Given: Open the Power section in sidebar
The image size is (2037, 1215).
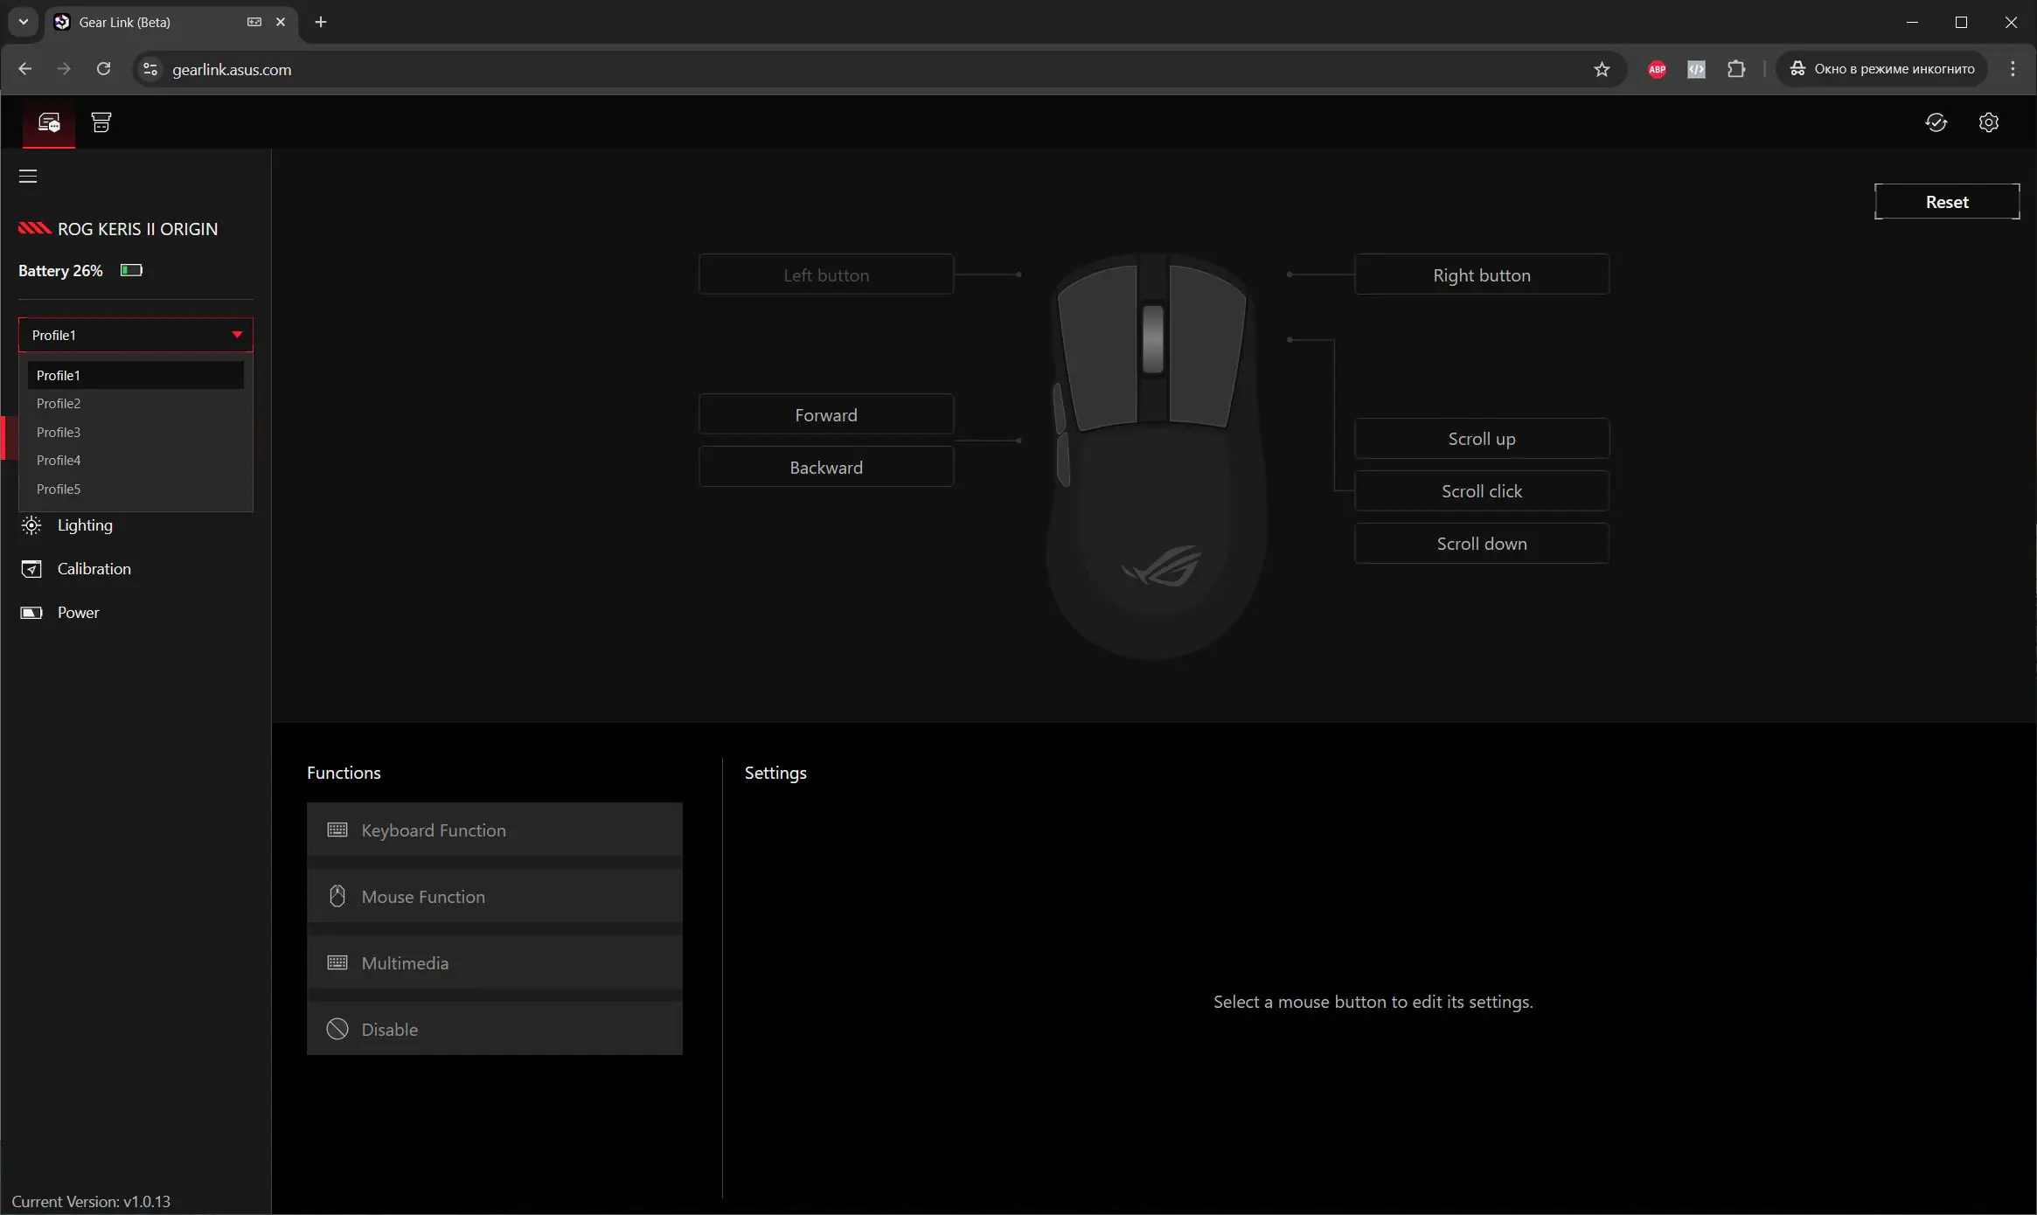Looking at the screenshot, I should 78,612.
